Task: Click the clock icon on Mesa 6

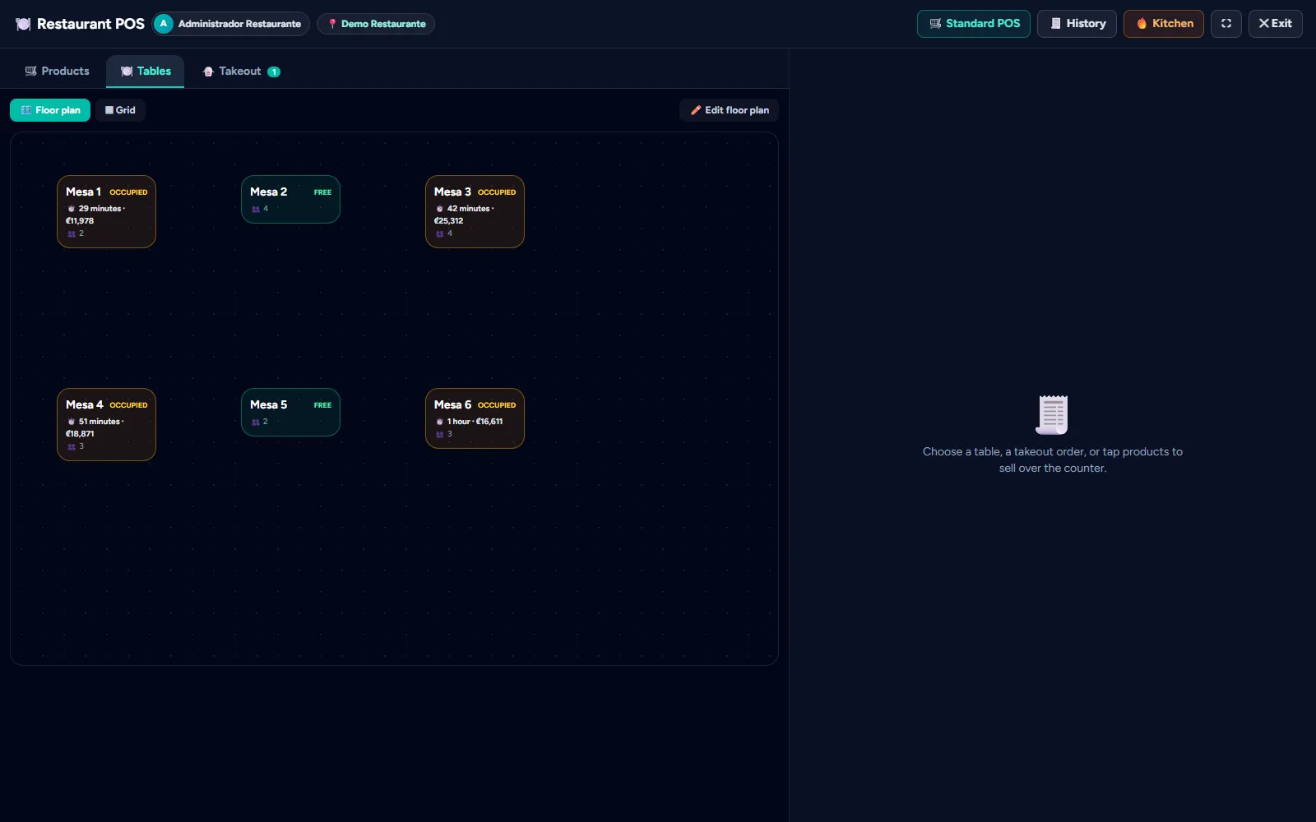Action: click(x=440, y=422)
